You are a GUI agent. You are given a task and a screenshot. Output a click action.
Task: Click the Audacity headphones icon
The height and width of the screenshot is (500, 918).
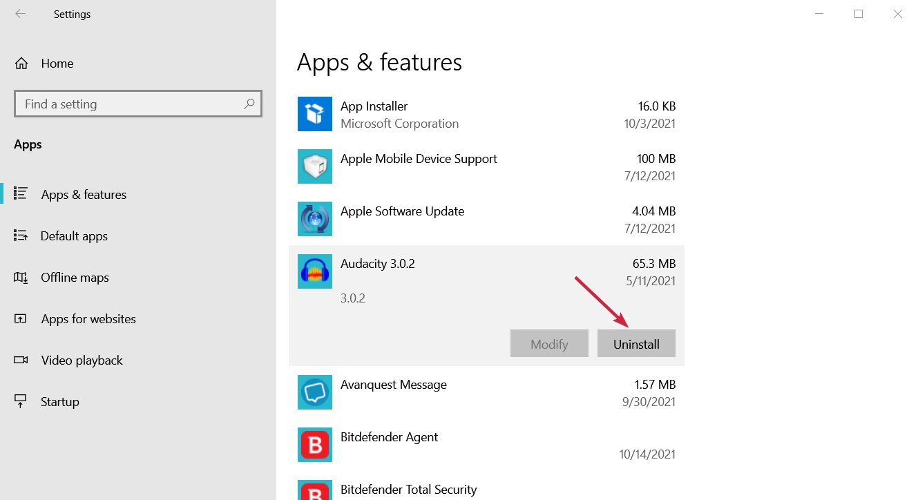tap(315, 271)
